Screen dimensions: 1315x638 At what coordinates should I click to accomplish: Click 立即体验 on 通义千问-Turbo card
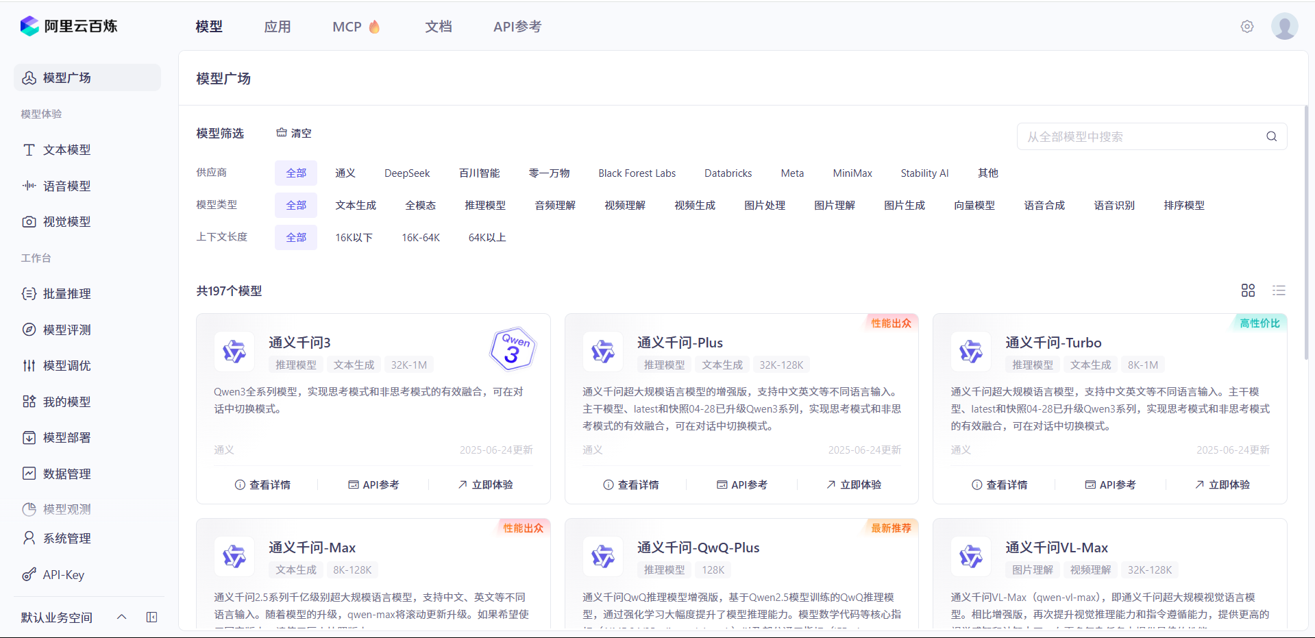tap(1222, 484)
